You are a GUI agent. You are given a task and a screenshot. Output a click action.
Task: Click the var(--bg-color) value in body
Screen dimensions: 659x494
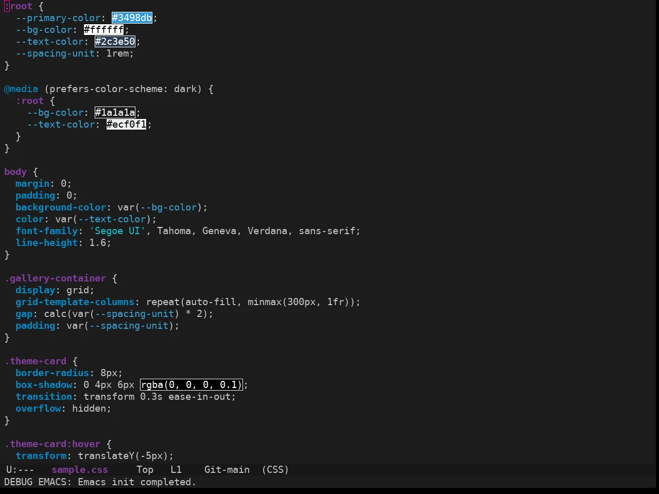(160, 207)
